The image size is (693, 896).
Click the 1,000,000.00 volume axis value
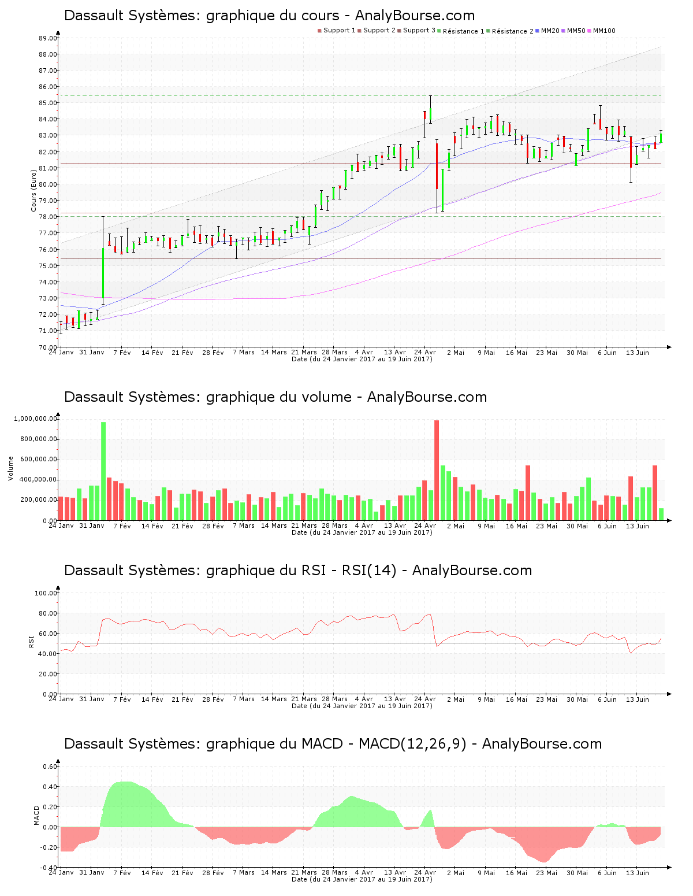pos(36,419)
